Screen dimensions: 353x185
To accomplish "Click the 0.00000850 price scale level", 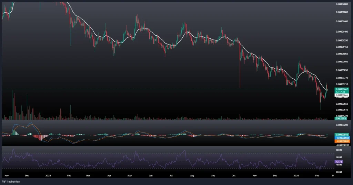I will coord(342,70).
